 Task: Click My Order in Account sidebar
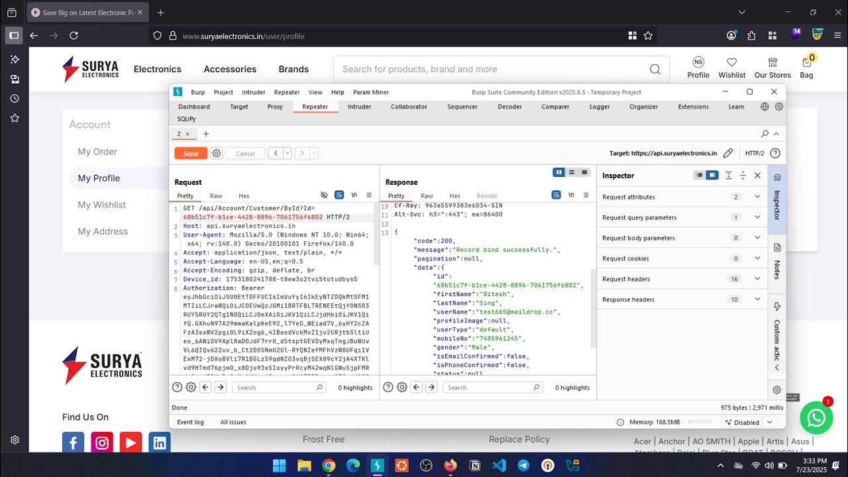pyautogui.click(x=97, y=152)
